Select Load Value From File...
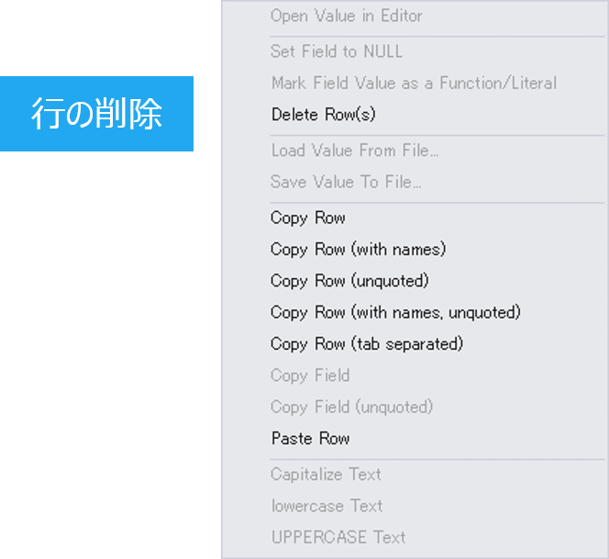Screen dimensions: 609x559 tap(414, 151)
